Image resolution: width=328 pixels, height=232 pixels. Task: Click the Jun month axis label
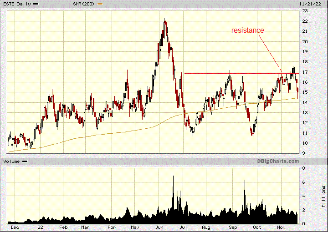tap(159, 227)
